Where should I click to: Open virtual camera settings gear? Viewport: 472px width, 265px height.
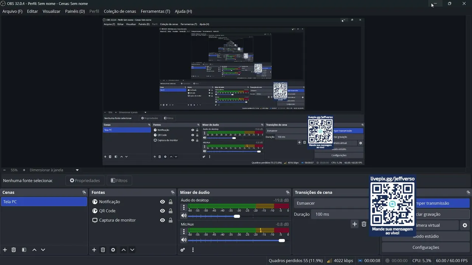465,225
